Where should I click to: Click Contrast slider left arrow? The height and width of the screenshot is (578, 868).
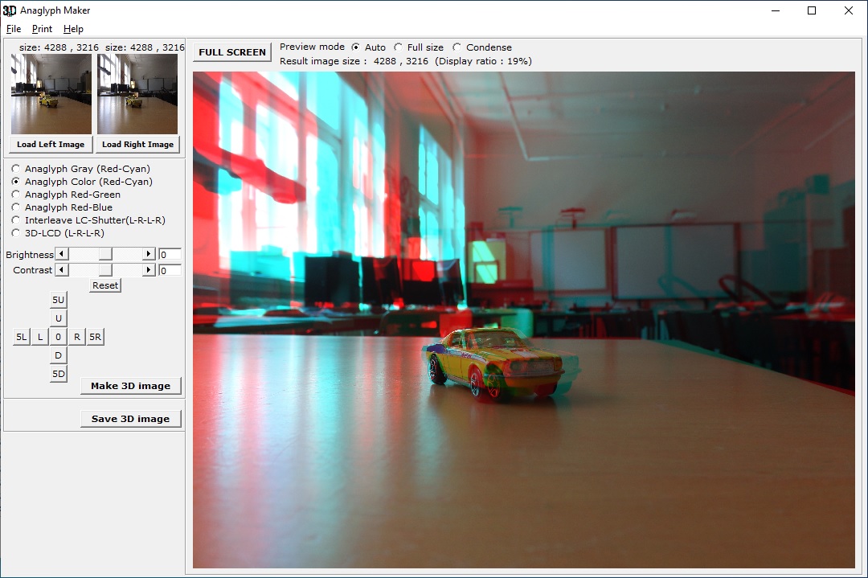62,269
